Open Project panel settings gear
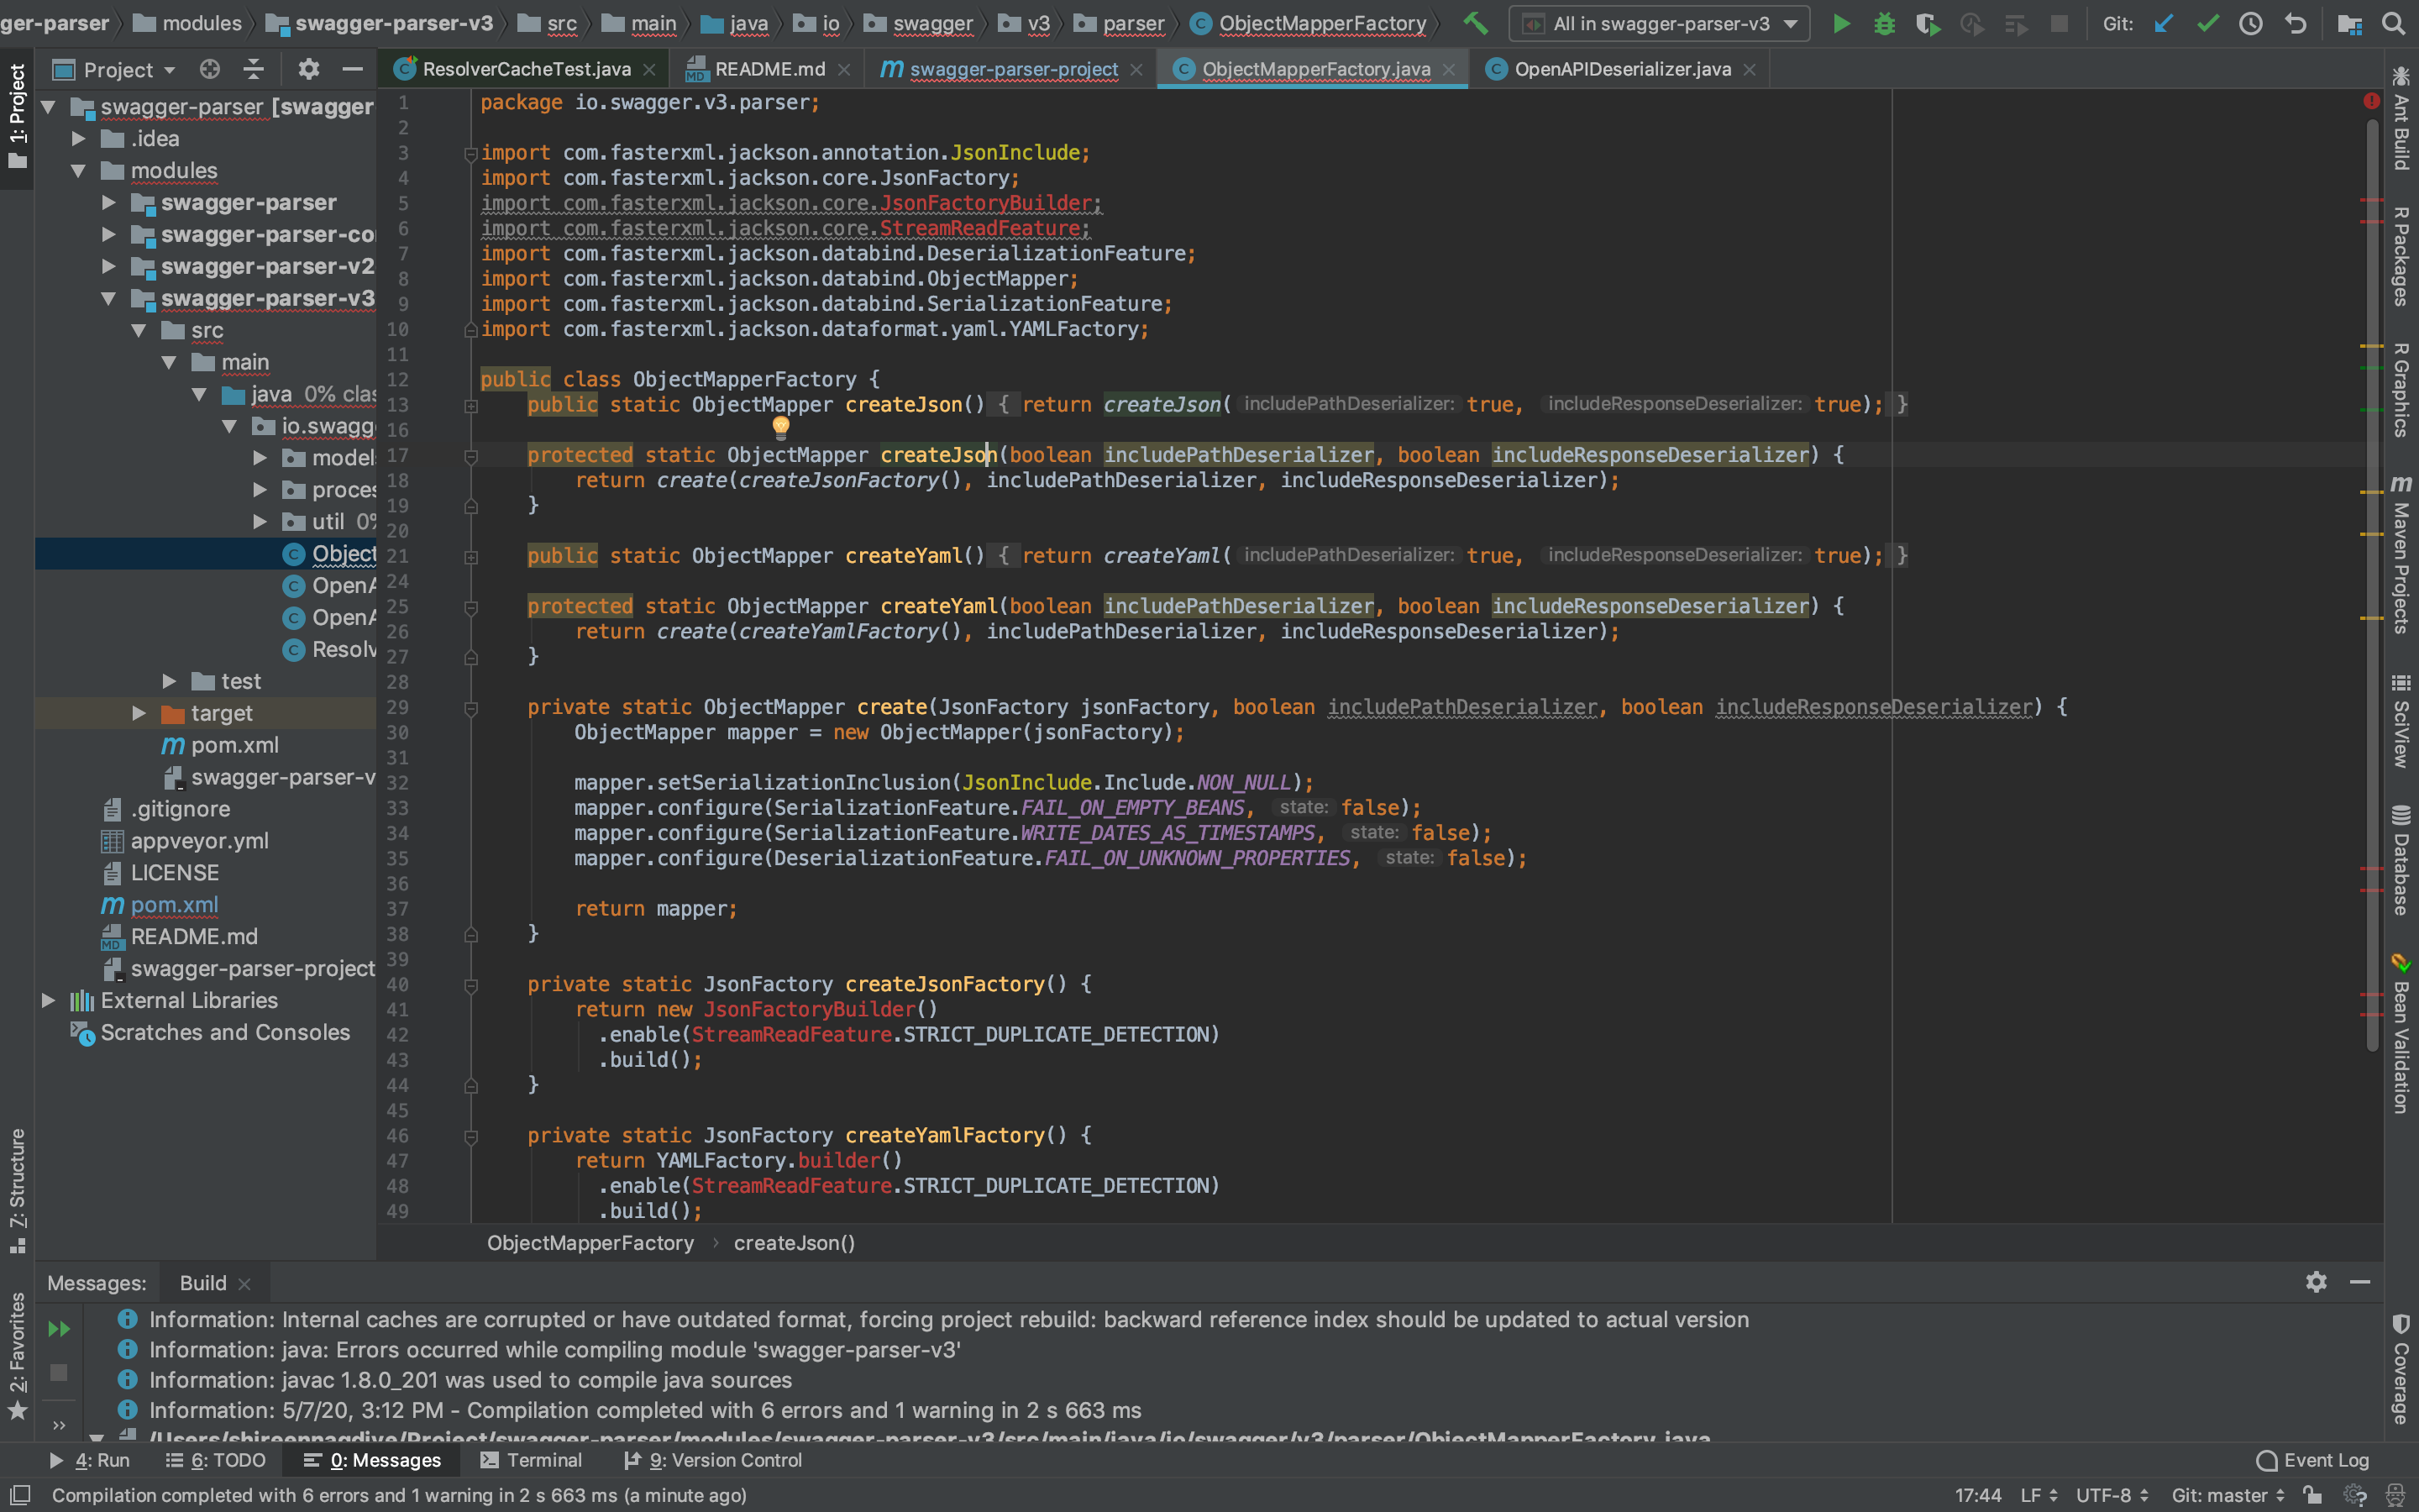Viewport: 2419px width, 1512px height. coord(309,69)
